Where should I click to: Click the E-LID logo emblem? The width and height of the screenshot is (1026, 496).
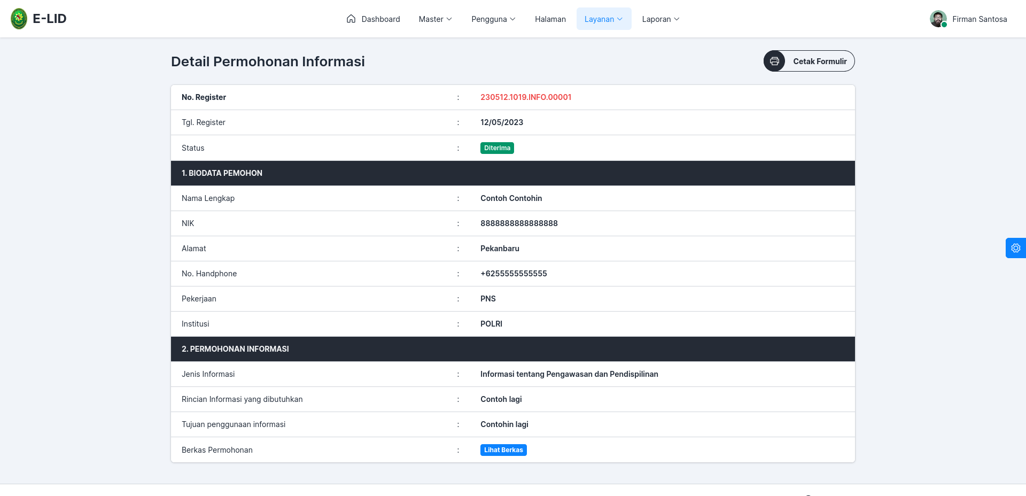coord(19,19)
